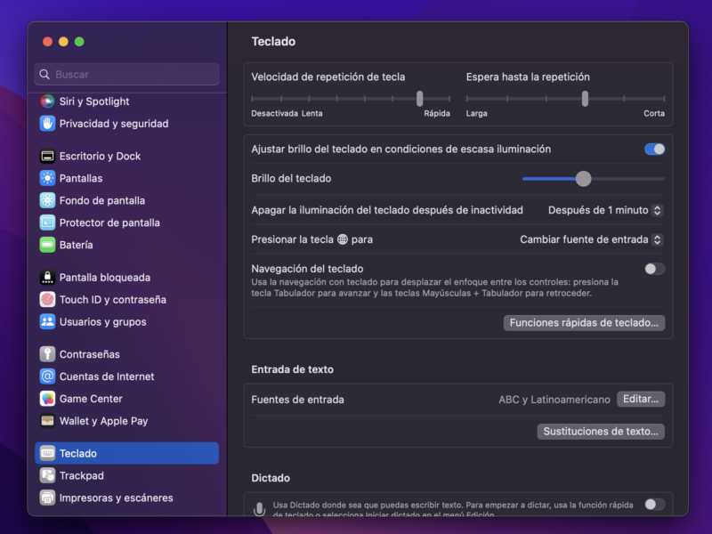Adjust the Brillo del teclado slider

[583, 179]
